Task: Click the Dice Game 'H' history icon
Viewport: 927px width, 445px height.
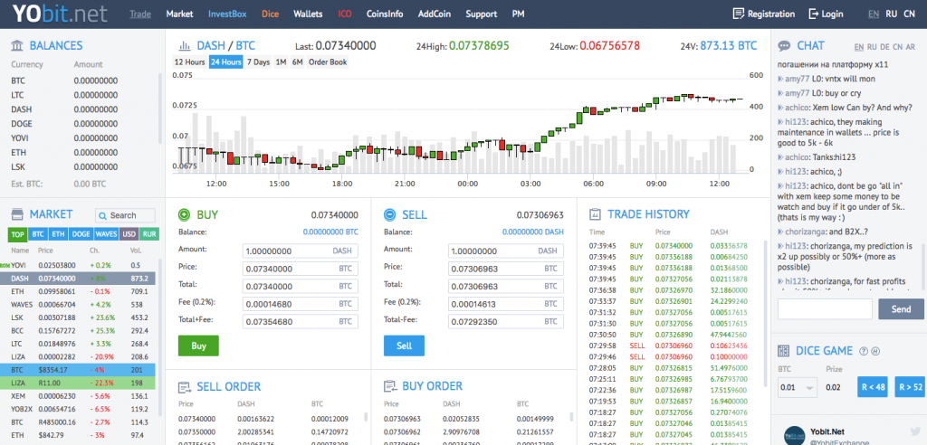Action: pos(874,351)
